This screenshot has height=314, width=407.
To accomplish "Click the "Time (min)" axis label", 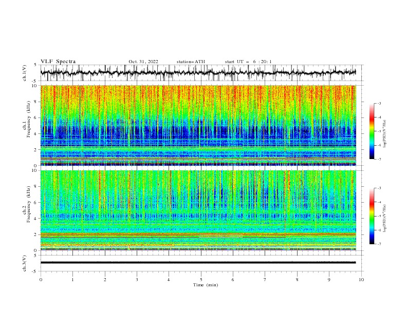I will (x=206, y=285).
